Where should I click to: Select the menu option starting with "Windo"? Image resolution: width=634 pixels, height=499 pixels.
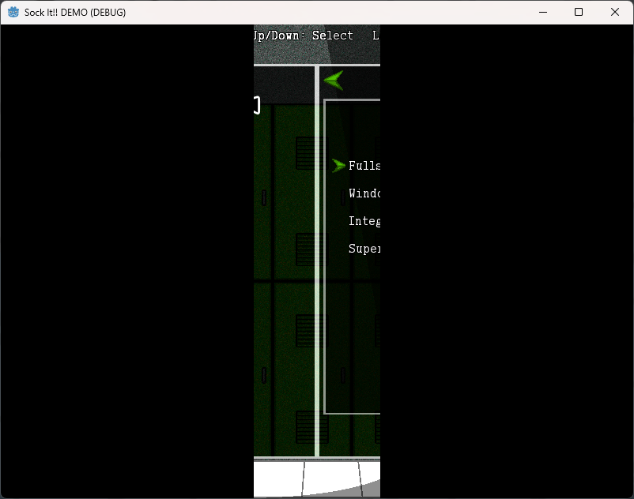tap(364, 193)
